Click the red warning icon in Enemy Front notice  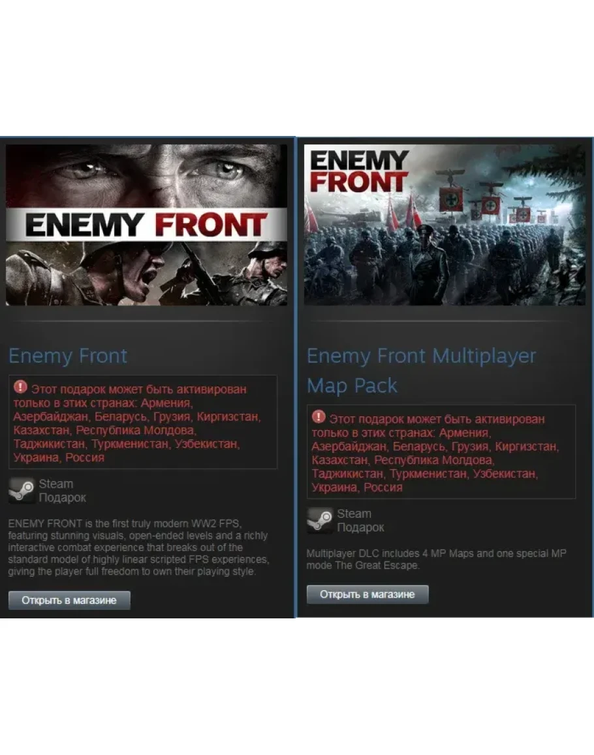[x=20, y=386]
